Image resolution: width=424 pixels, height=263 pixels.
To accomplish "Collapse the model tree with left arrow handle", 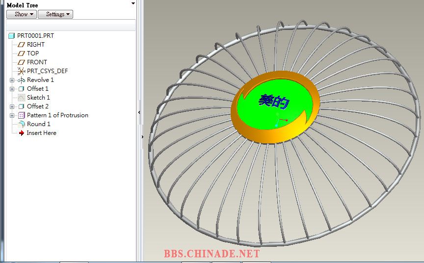I will pyautogui.click(x=139, y=112).
